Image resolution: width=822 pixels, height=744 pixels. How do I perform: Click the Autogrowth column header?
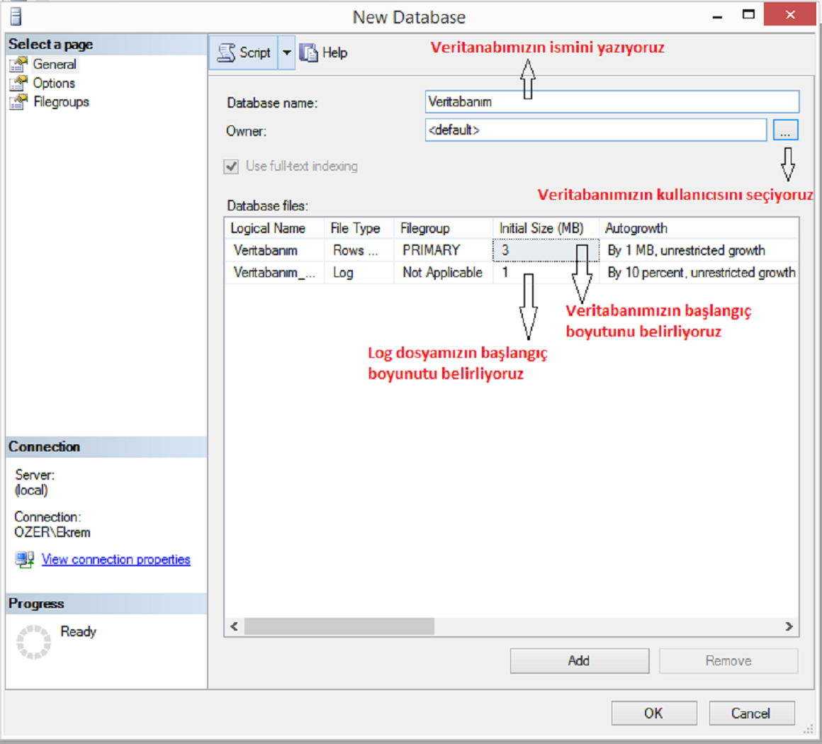pos(636,228)
